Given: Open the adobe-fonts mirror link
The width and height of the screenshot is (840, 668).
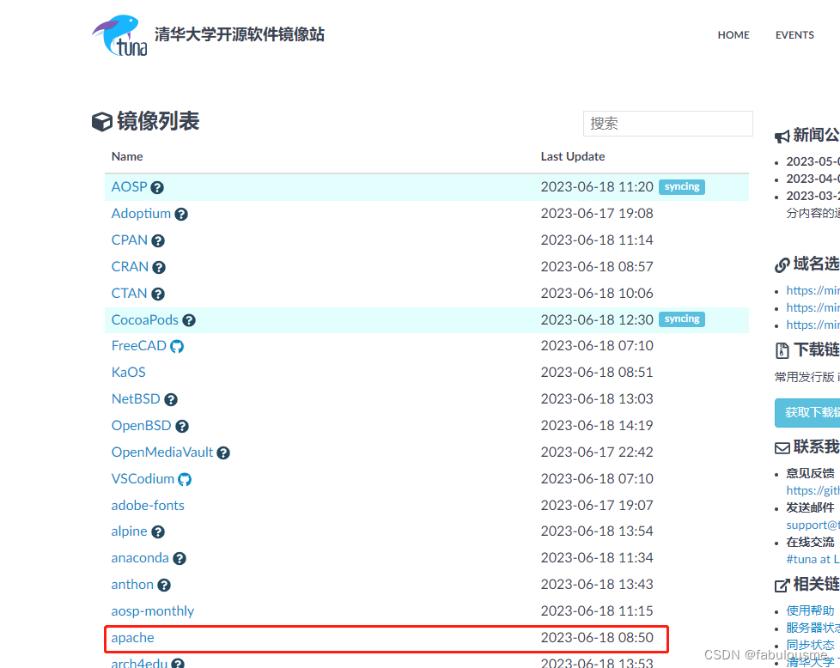Looking at the screenshot, I should point(148,506).
